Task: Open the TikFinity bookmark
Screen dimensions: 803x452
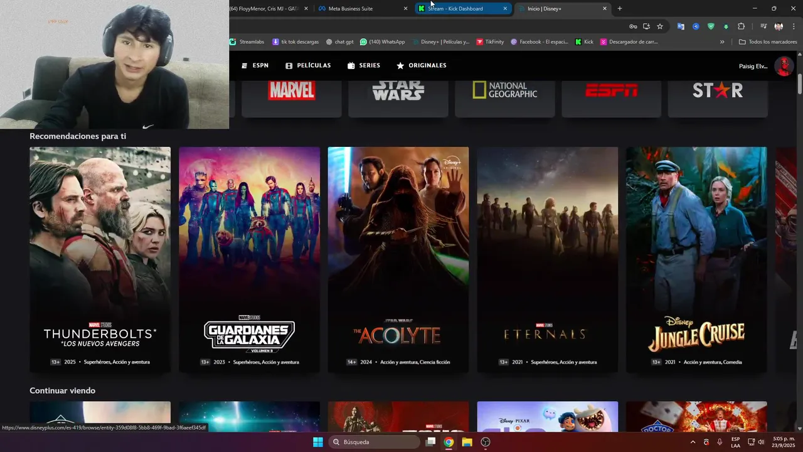Action: (490, 42)
